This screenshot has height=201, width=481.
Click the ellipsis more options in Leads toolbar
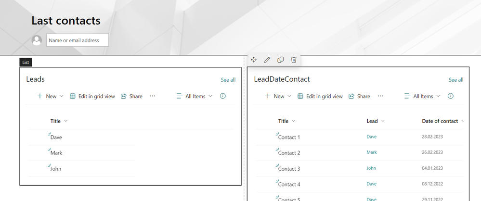(x=153, y=96)
